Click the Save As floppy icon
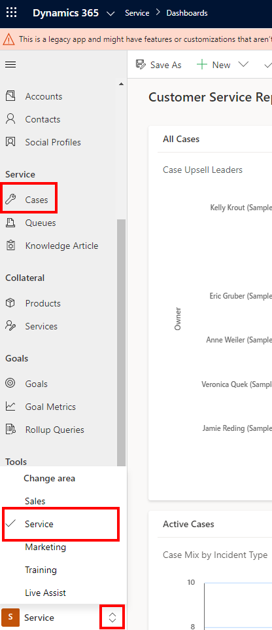Viewport: 272px width, 630px height. tap(141, 65)
